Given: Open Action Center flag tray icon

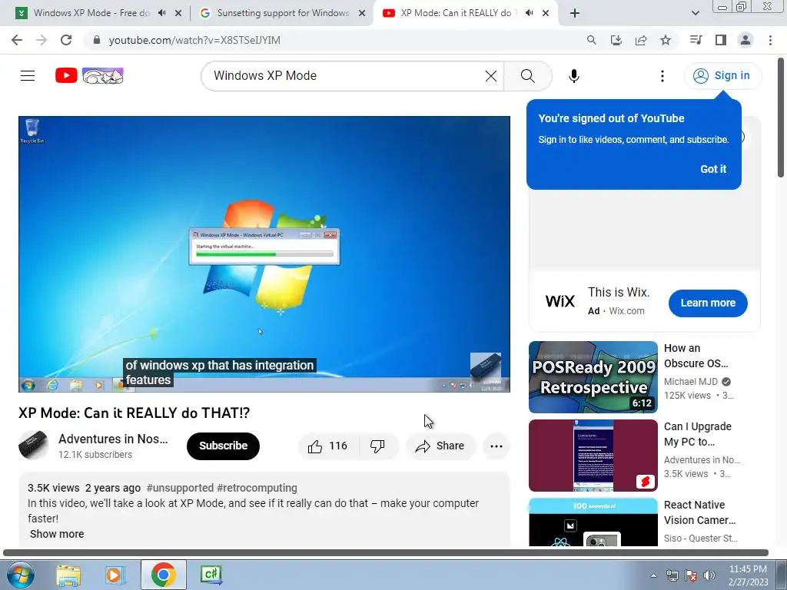Looking at the screenshot, I should [x=691, y=575].
